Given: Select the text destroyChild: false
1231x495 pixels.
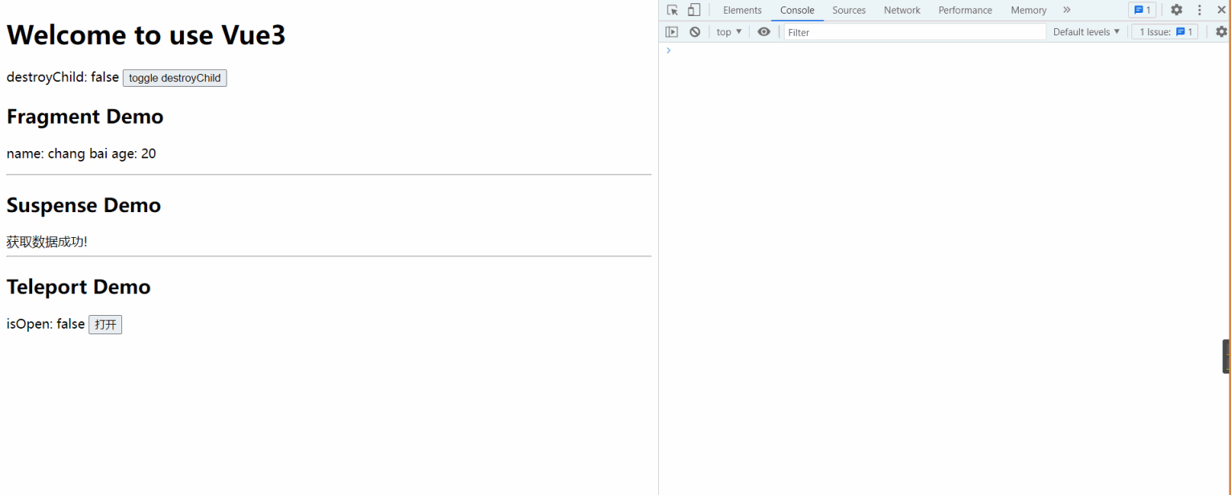Looking at the screenshot, I should coord(63,77).
